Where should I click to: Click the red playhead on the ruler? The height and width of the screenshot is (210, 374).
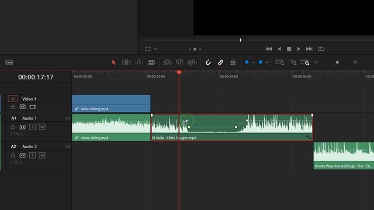[x=179, y=72]
